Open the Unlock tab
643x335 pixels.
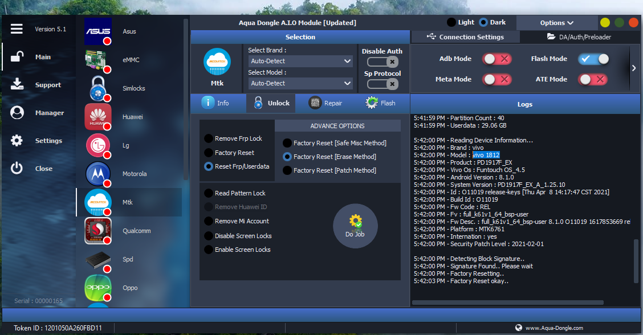click(x=271, y=103)
